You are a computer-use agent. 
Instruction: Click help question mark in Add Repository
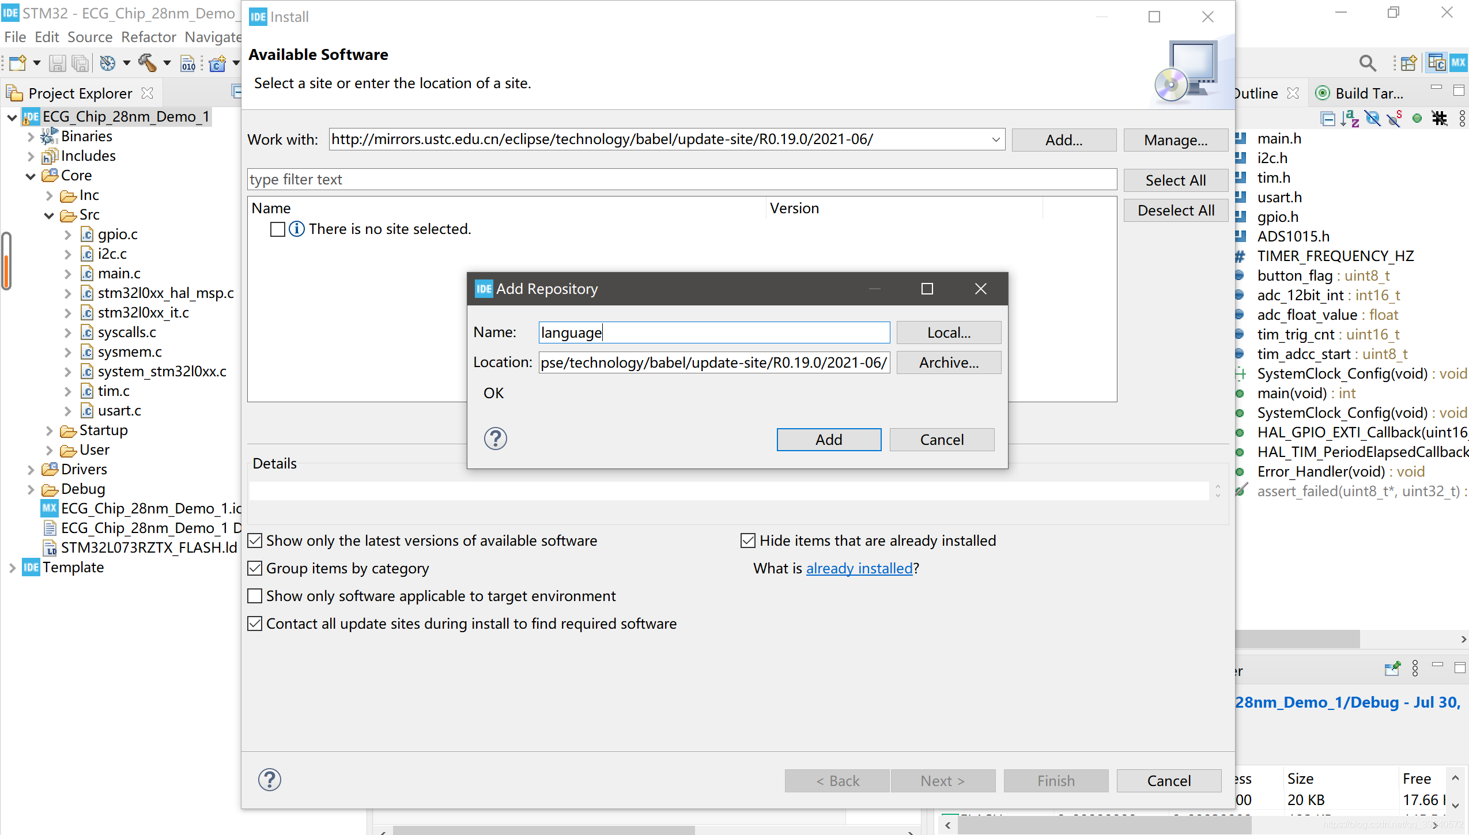tap(495, 439)
